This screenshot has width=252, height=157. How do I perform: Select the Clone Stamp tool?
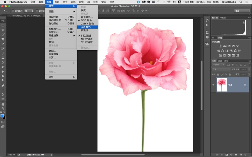pos(3,57)
